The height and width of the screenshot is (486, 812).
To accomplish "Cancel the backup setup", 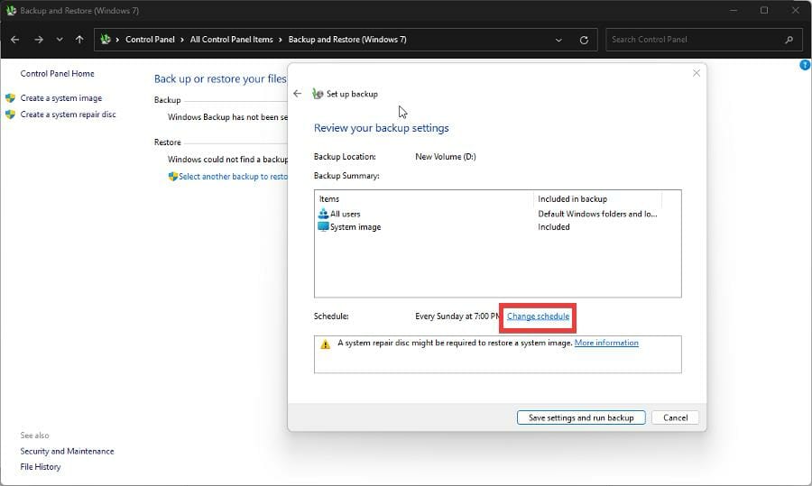I will click(675, 417).
